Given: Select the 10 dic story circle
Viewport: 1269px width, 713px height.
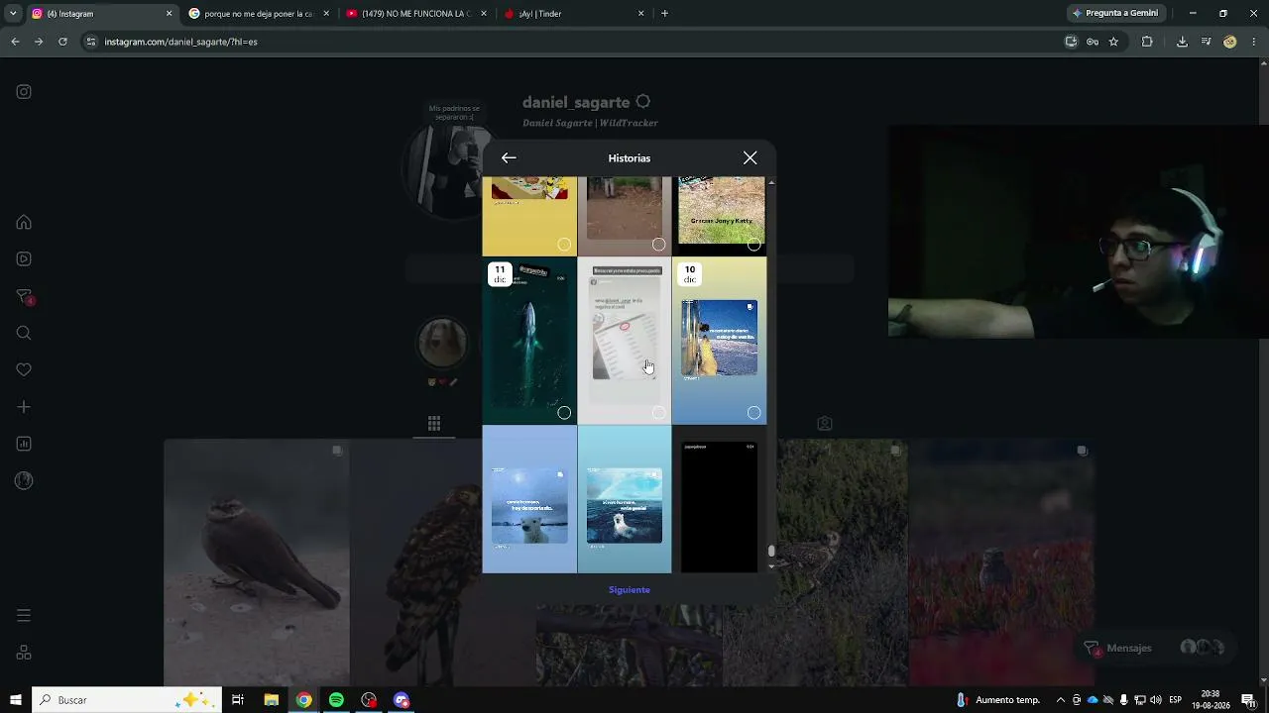Looking at the screenshot, I should (754, 413).
